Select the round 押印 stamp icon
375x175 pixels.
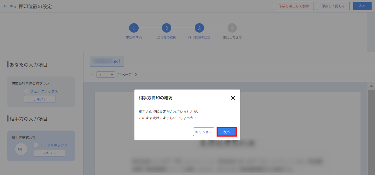(x=21, y=149)
